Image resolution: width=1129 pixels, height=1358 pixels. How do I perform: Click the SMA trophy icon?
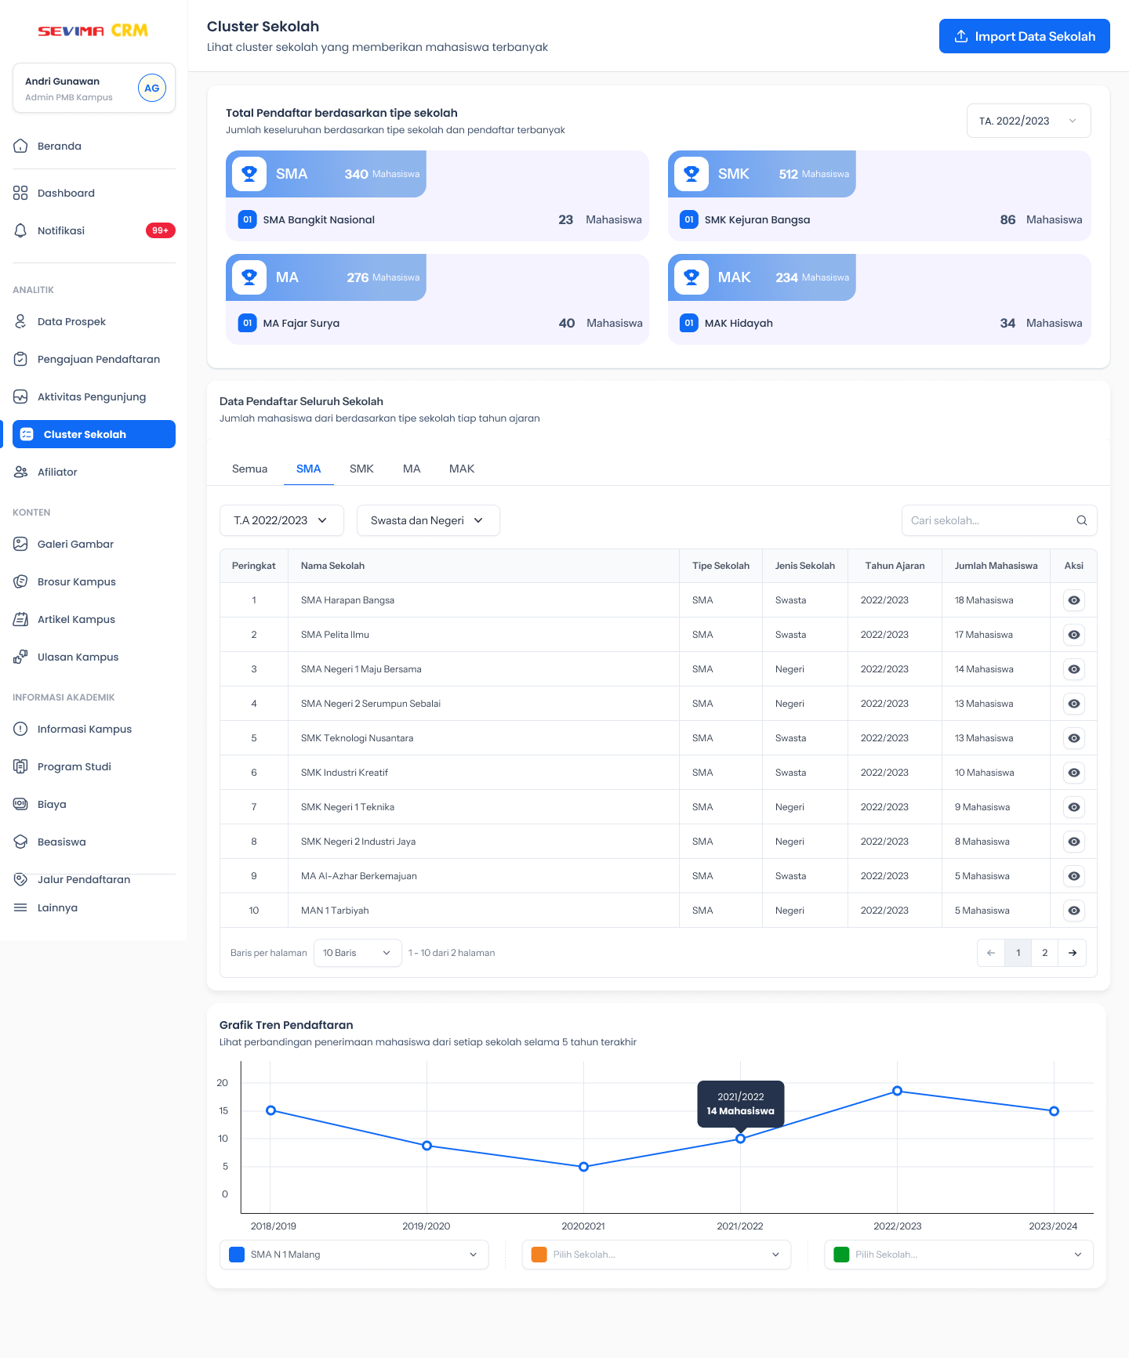249,174
